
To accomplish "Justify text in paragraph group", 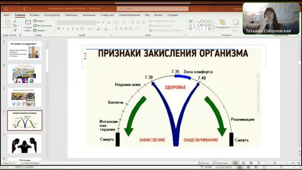I will click(131, 29).
